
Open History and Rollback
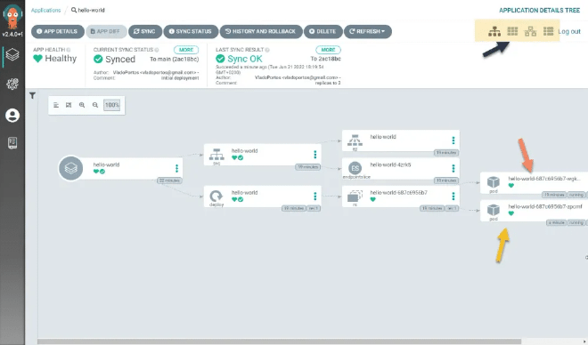tap(261, 31)
